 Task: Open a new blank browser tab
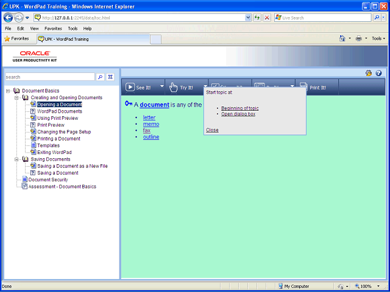pyautogui.click(x=156, y=40)
